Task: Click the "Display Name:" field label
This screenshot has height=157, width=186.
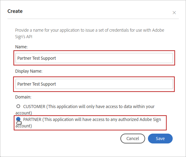Action: point(29,71)
